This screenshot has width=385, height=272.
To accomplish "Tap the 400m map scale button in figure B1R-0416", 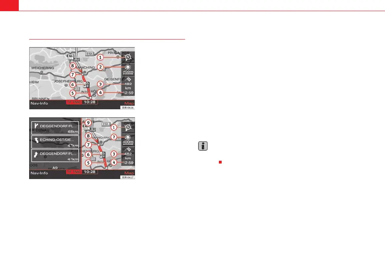I will (128, 69).
